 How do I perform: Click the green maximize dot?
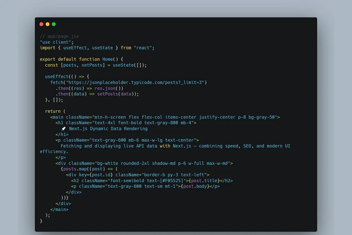point(54,24)
